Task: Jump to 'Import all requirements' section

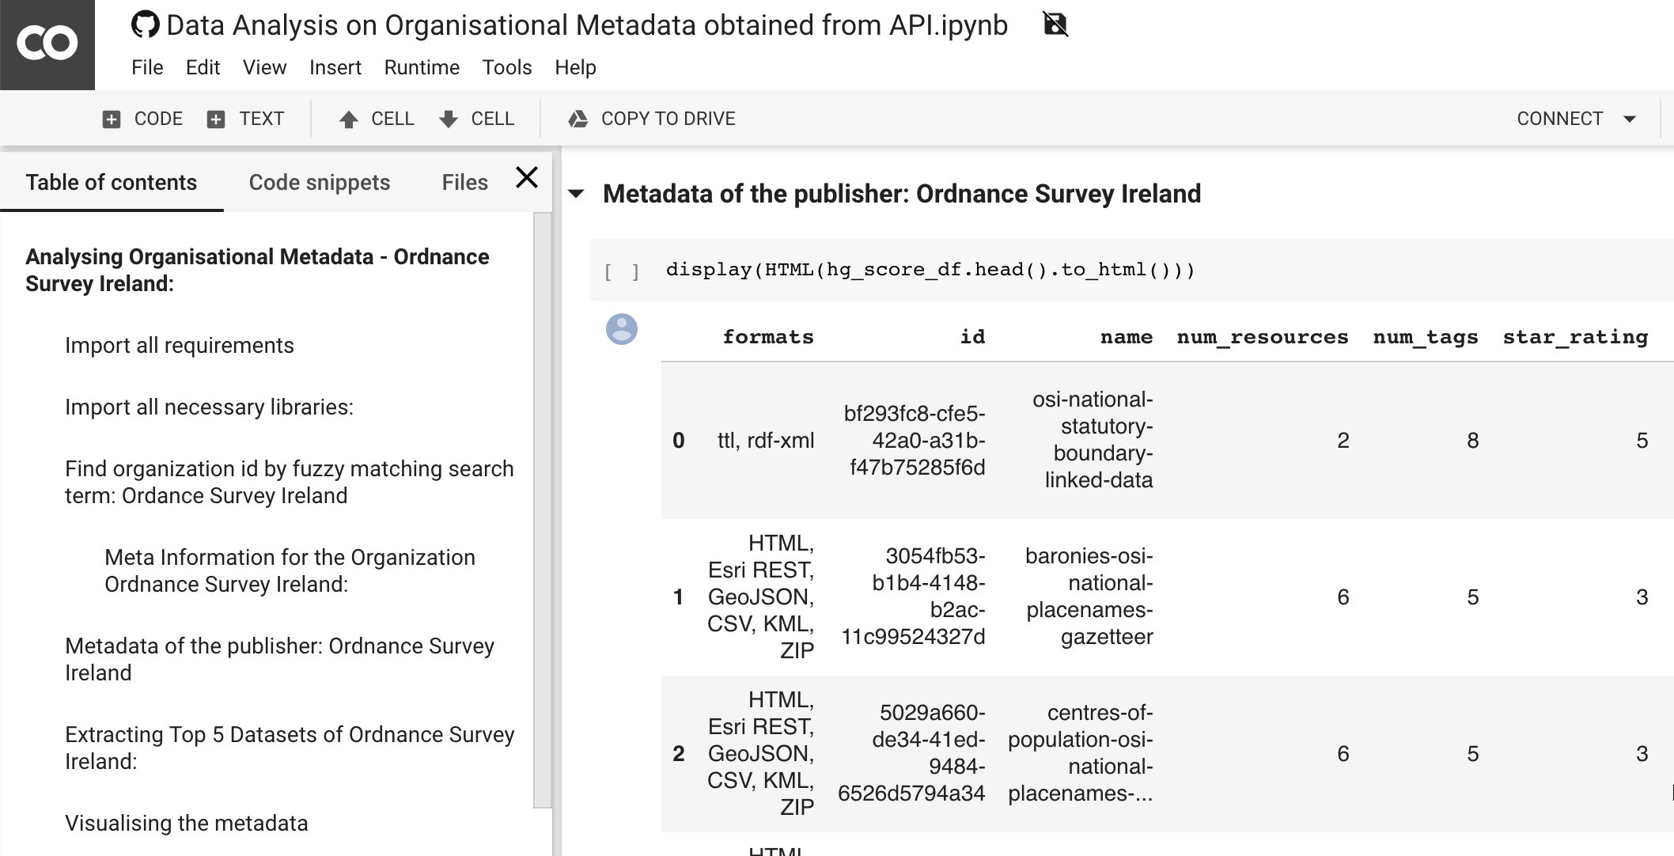Action: [180, 345]
